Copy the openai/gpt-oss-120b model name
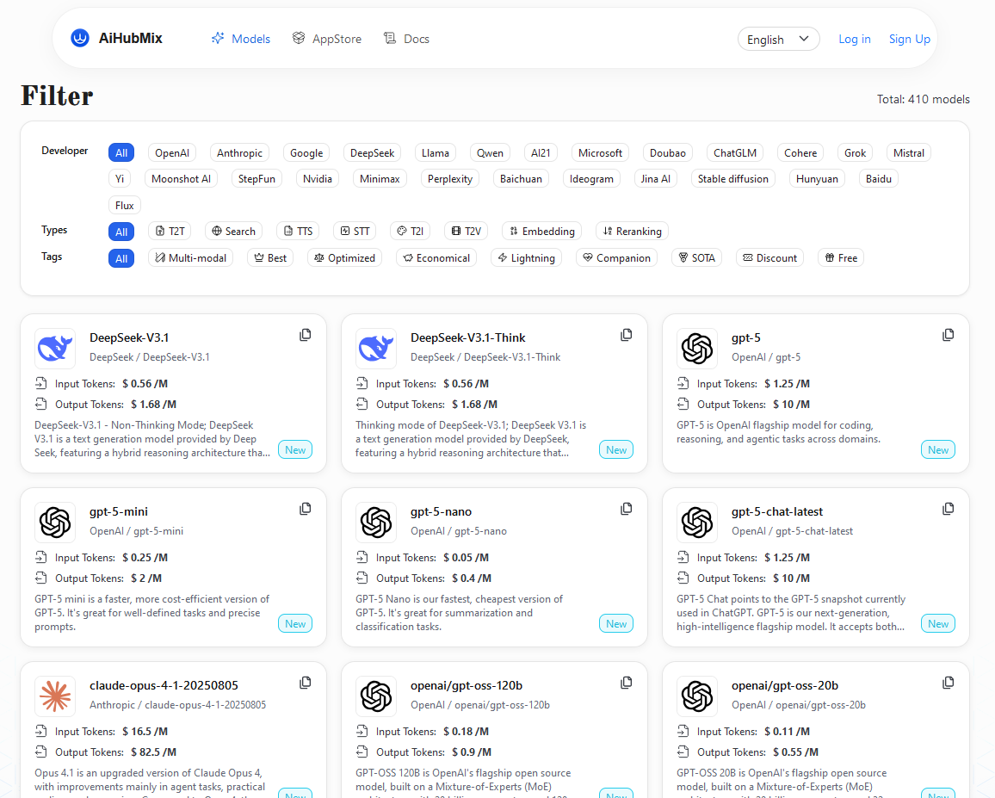Viewport: 995px width, 798px height. click(627, 684)
